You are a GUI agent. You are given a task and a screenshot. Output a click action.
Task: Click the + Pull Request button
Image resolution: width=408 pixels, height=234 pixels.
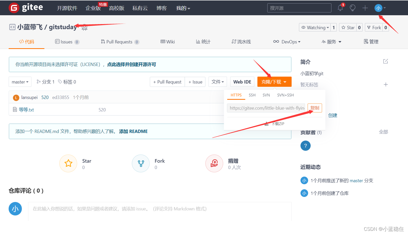click(167, 82)
